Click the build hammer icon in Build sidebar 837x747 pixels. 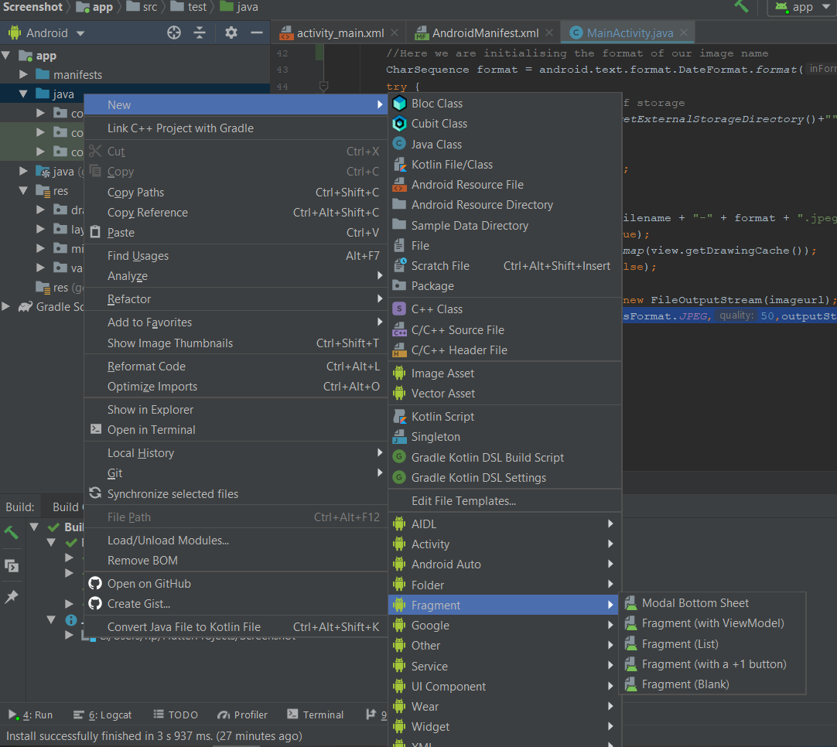coord(12,533)
